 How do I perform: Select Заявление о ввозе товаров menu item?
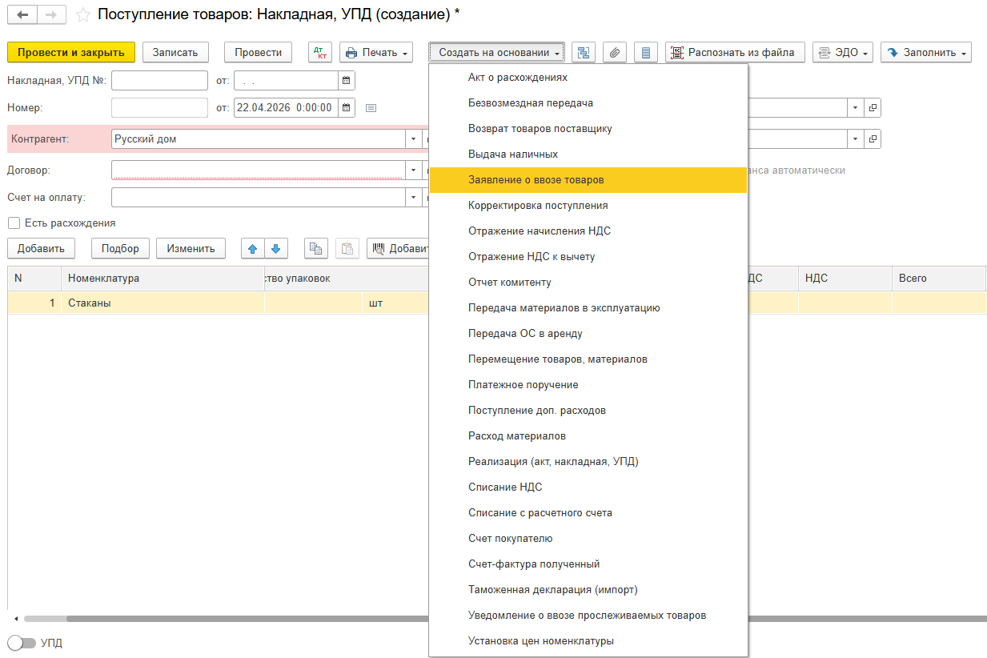point(588,180)
